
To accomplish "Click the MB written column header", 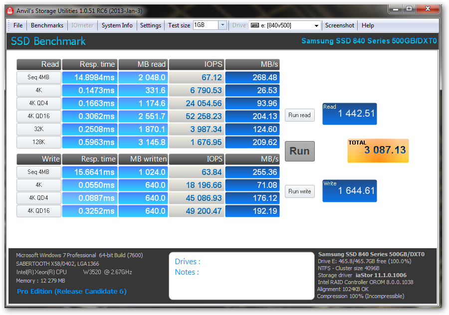I will click(x=143, y=159).
